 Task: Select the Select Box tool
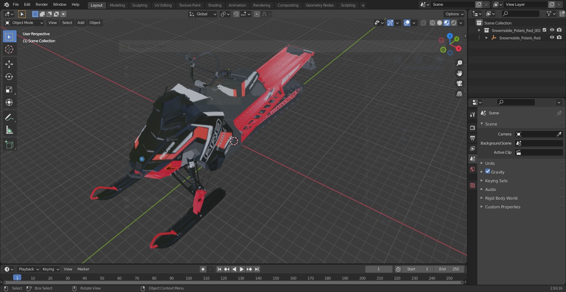[9, 37]
